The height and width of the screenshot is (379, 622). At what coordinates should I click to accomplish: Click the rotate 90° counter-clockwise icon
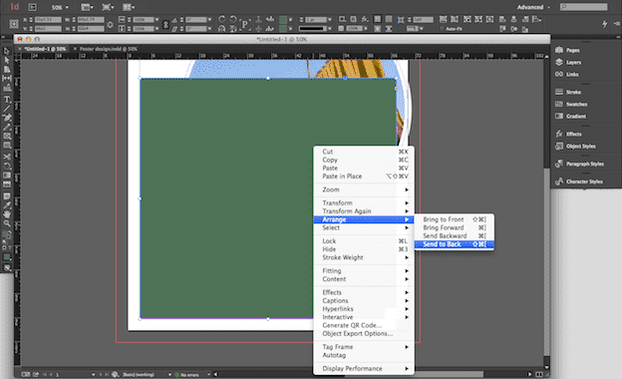click(233, 19)
